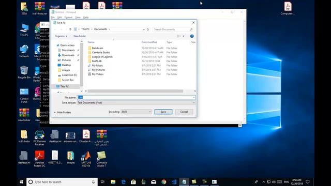Click the refresh button next to address bar
Image resolution: width=331 pixels, height=186 pixels.
[148, 29]
